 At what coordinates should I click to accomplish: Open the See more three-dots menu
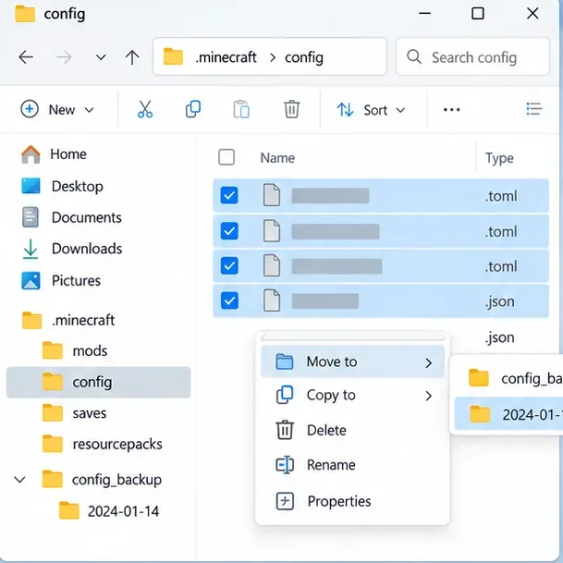click(x=451, y=109)
